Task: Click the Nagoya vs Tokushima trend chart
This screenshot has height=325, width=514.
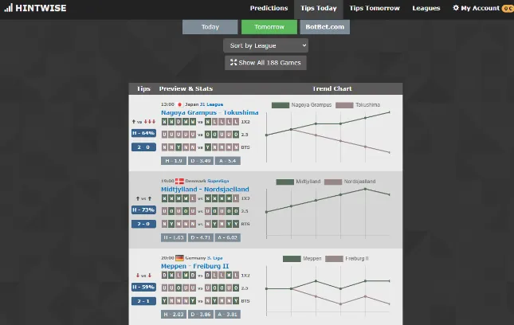Action: pyautogui.click(x=328, y=136)
